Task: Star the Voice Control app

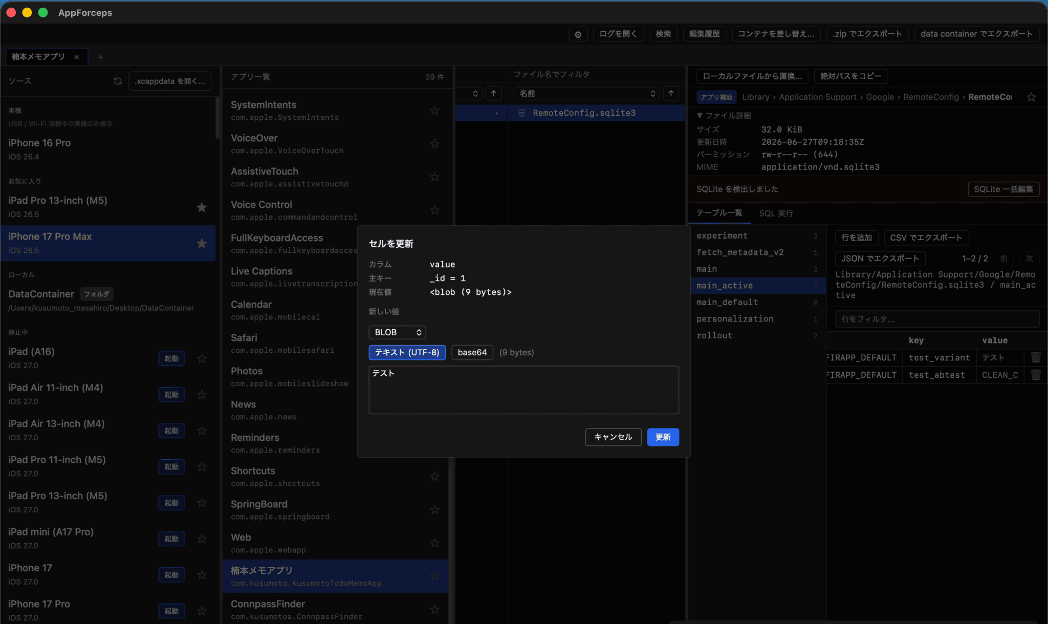Action: [434, 210]
